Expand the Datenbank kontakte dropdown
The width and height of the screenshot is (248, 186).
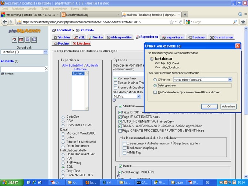click(x=45, y=52)
